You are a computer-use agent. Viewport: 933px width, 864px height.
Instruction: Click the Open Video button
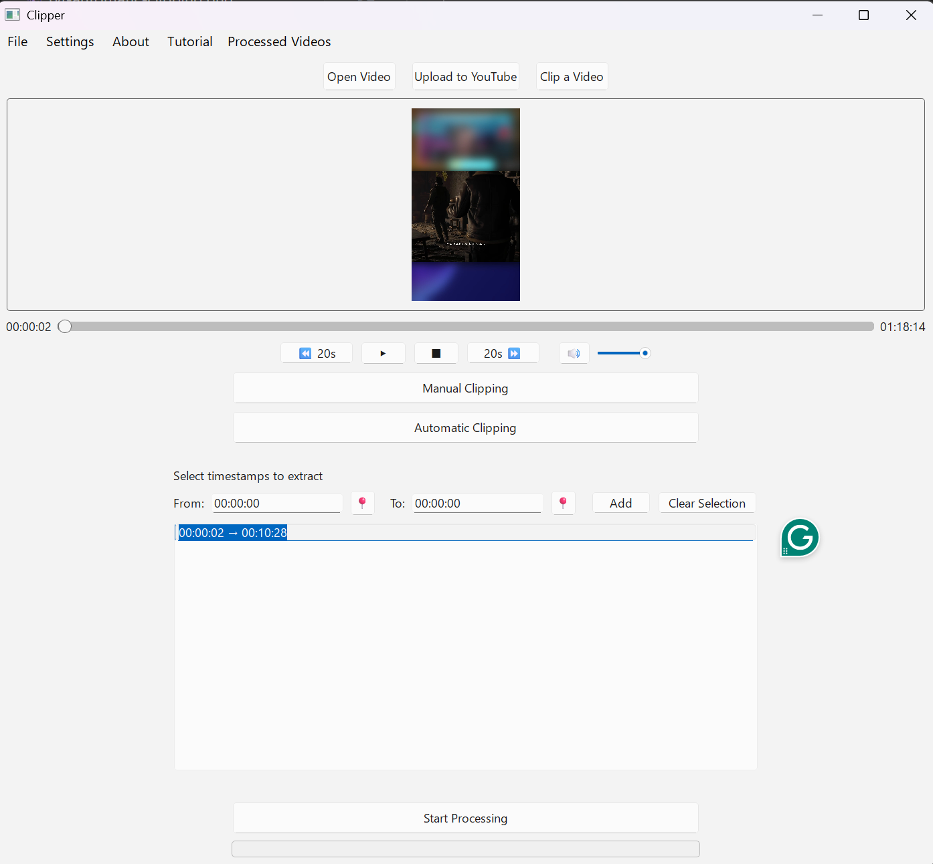pos(359,77)
